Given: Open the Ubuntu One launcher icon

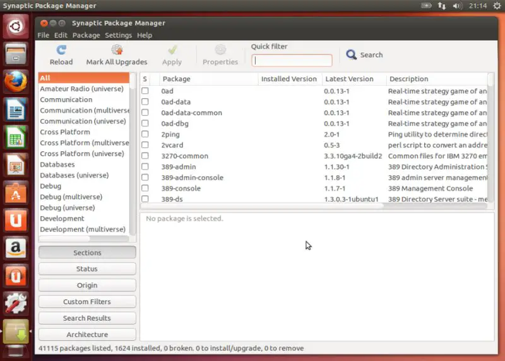Looking at the screenshot, I should [15, 221].
